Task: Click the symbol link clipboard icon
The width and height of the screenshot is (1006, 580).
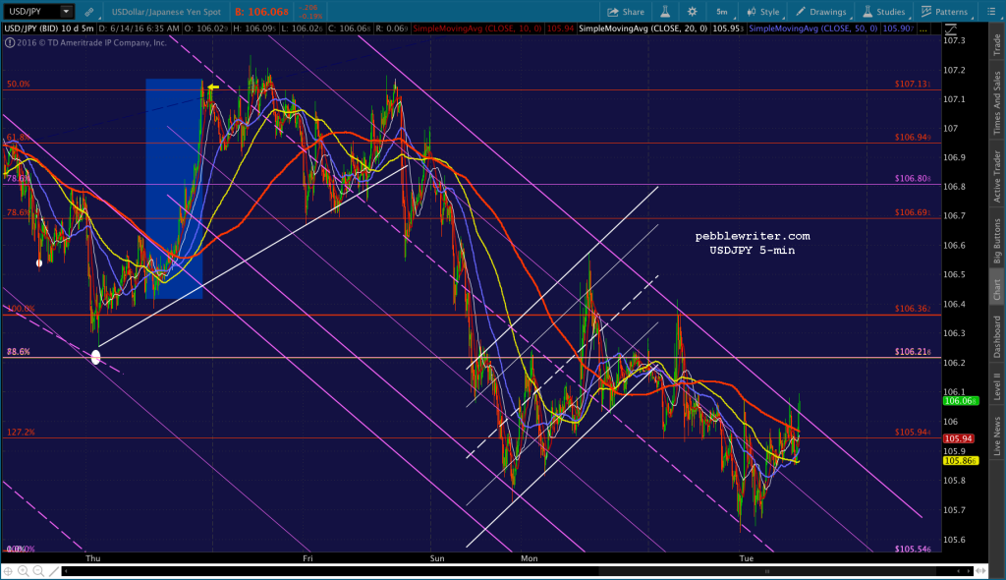Action: (88, 12)
